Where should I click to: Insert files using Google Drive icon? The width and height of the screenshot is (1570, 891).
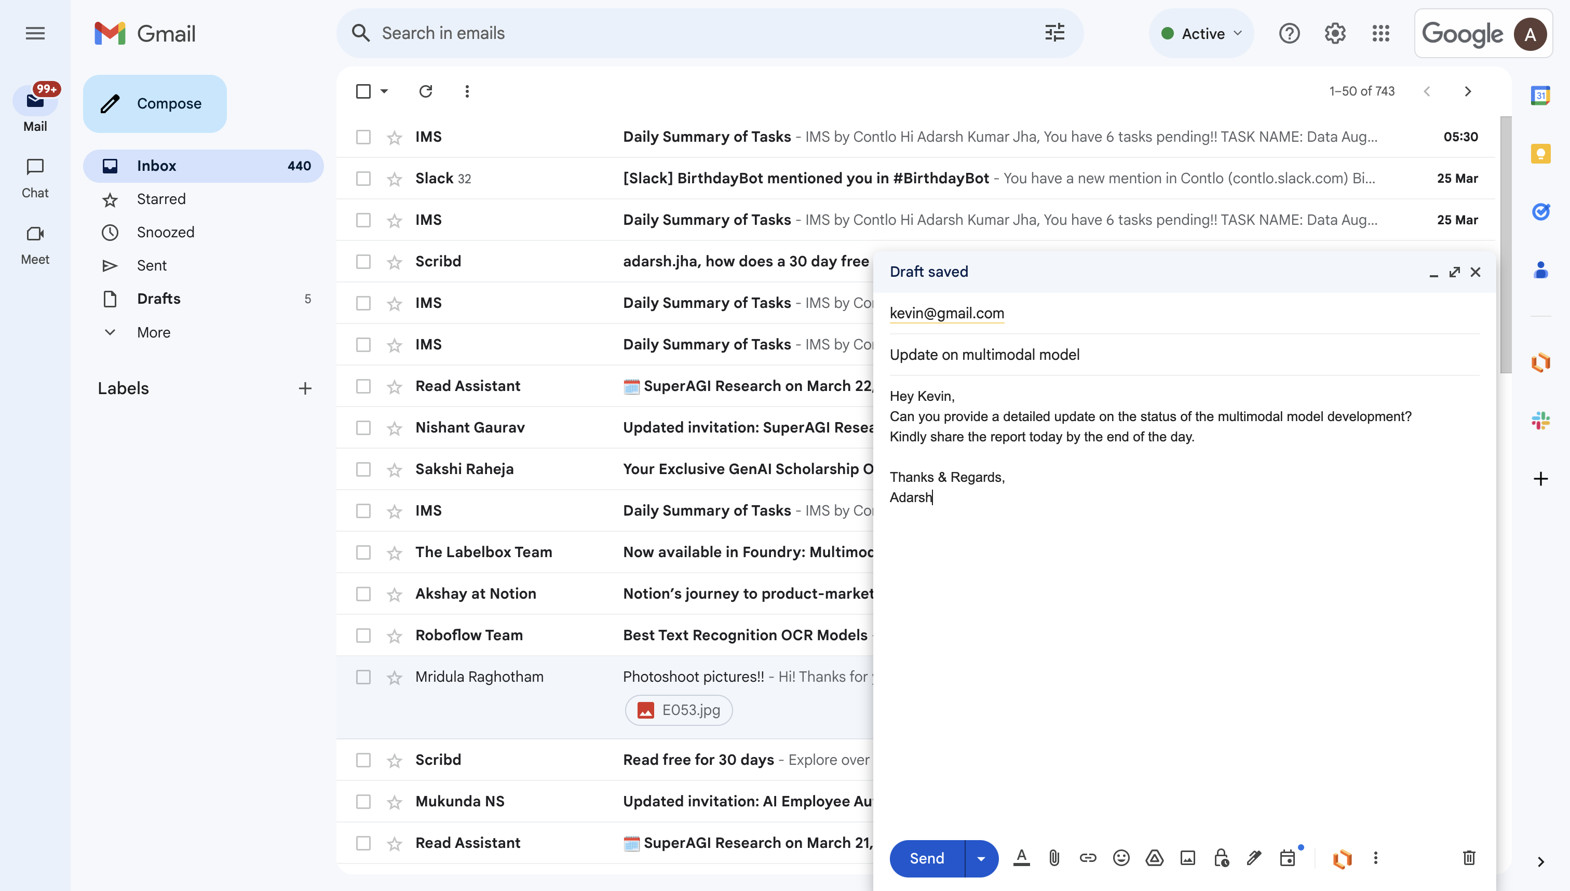(x=1154, y=858)
